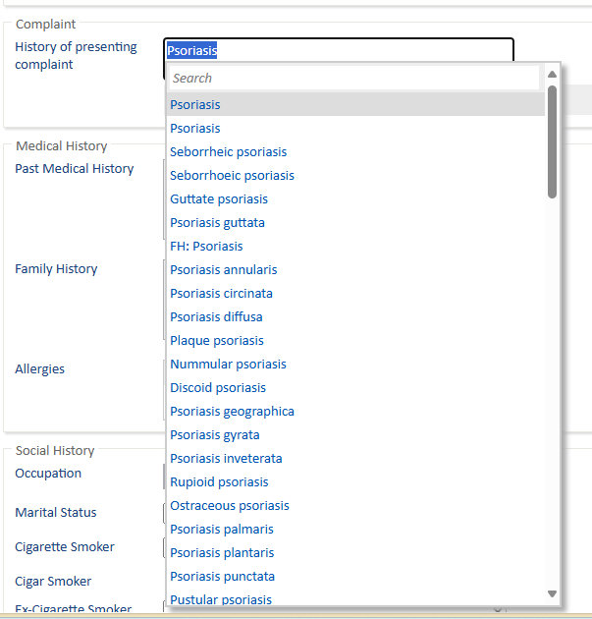Choose the FH: Psoriasis option
This screenshot has width=592, height=619.
206,247
